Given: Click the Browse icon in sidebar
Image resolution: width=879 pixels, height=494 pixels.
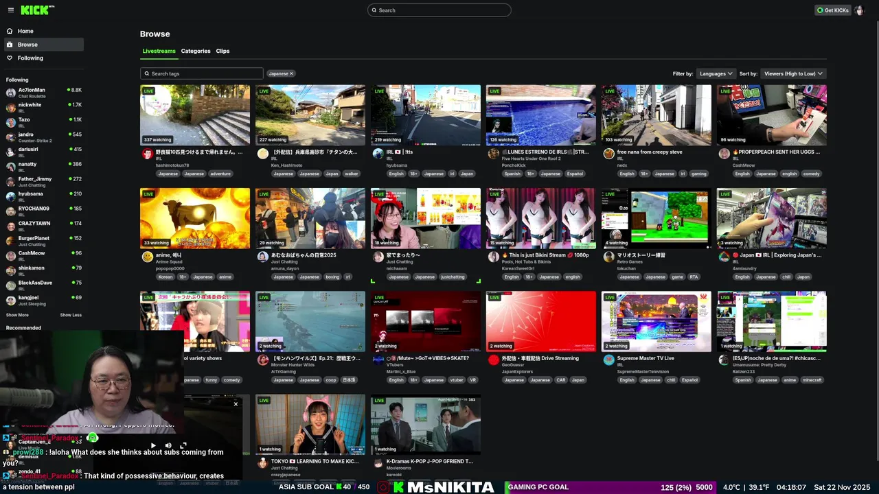Looking at the screenshot, I should click(10, 45).
